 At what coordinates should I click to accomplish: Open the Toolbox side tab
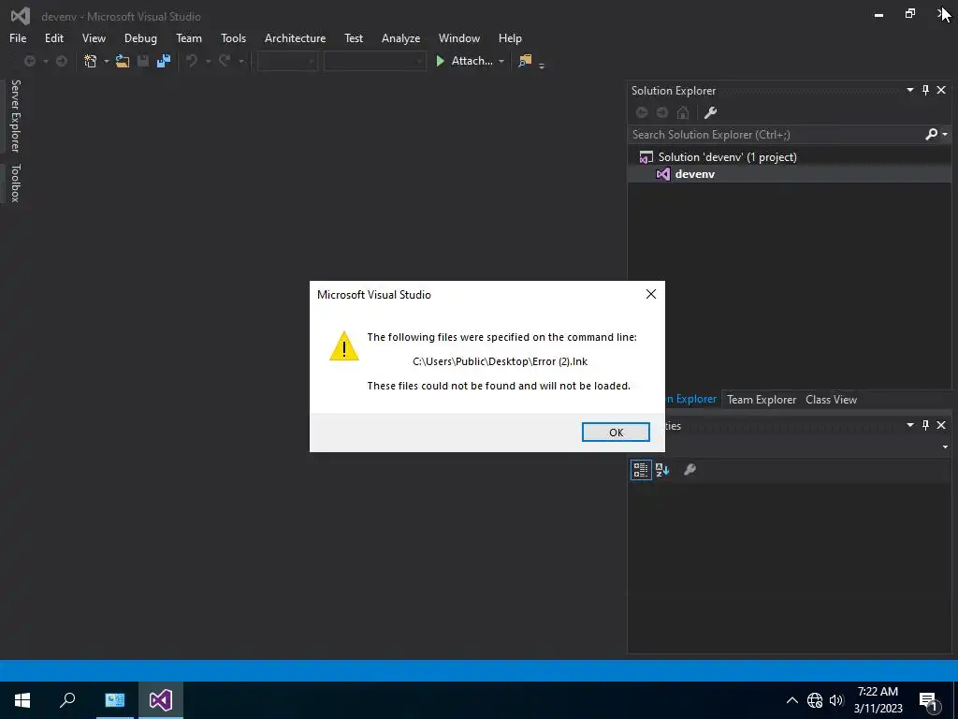click(x=15, y=183)
